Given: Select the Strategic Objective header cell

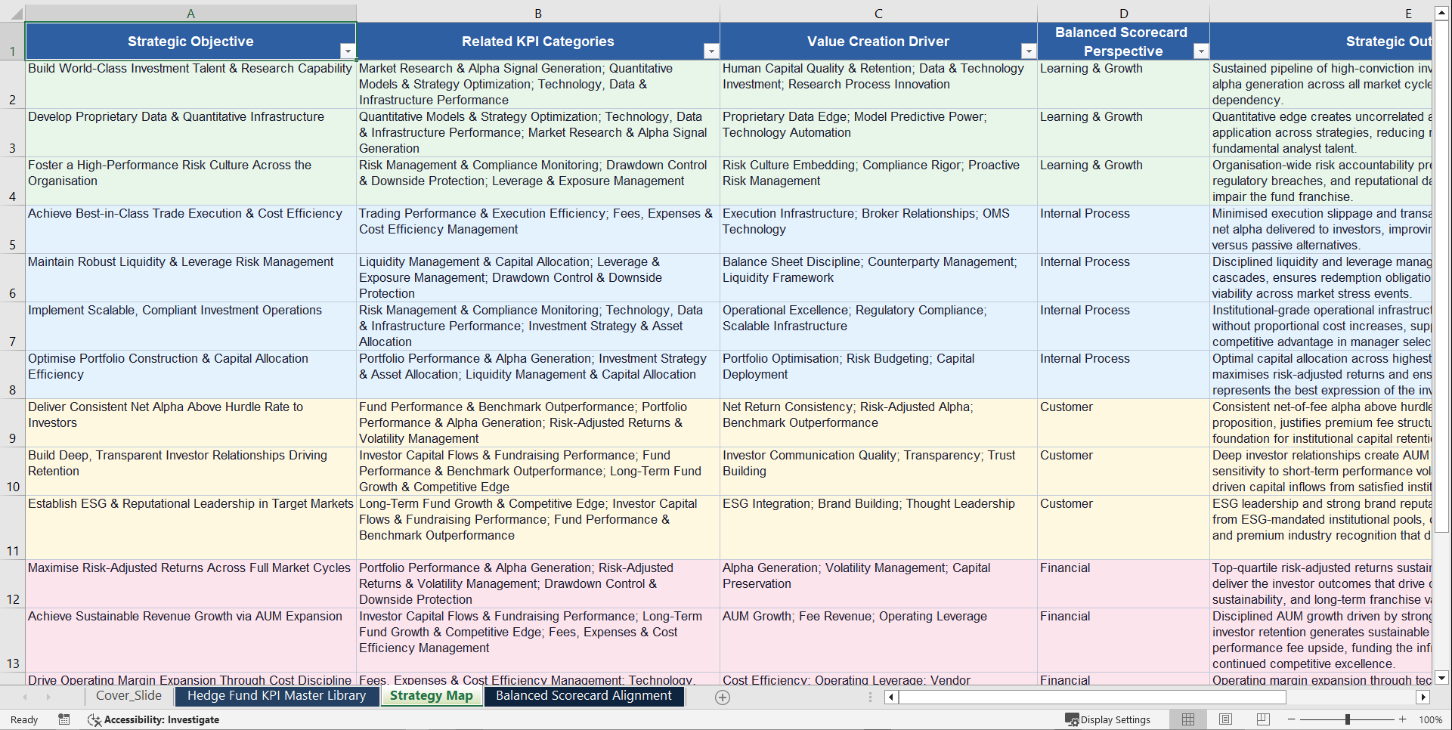Looking at the screenshot, I should click(x=190, y=42).
